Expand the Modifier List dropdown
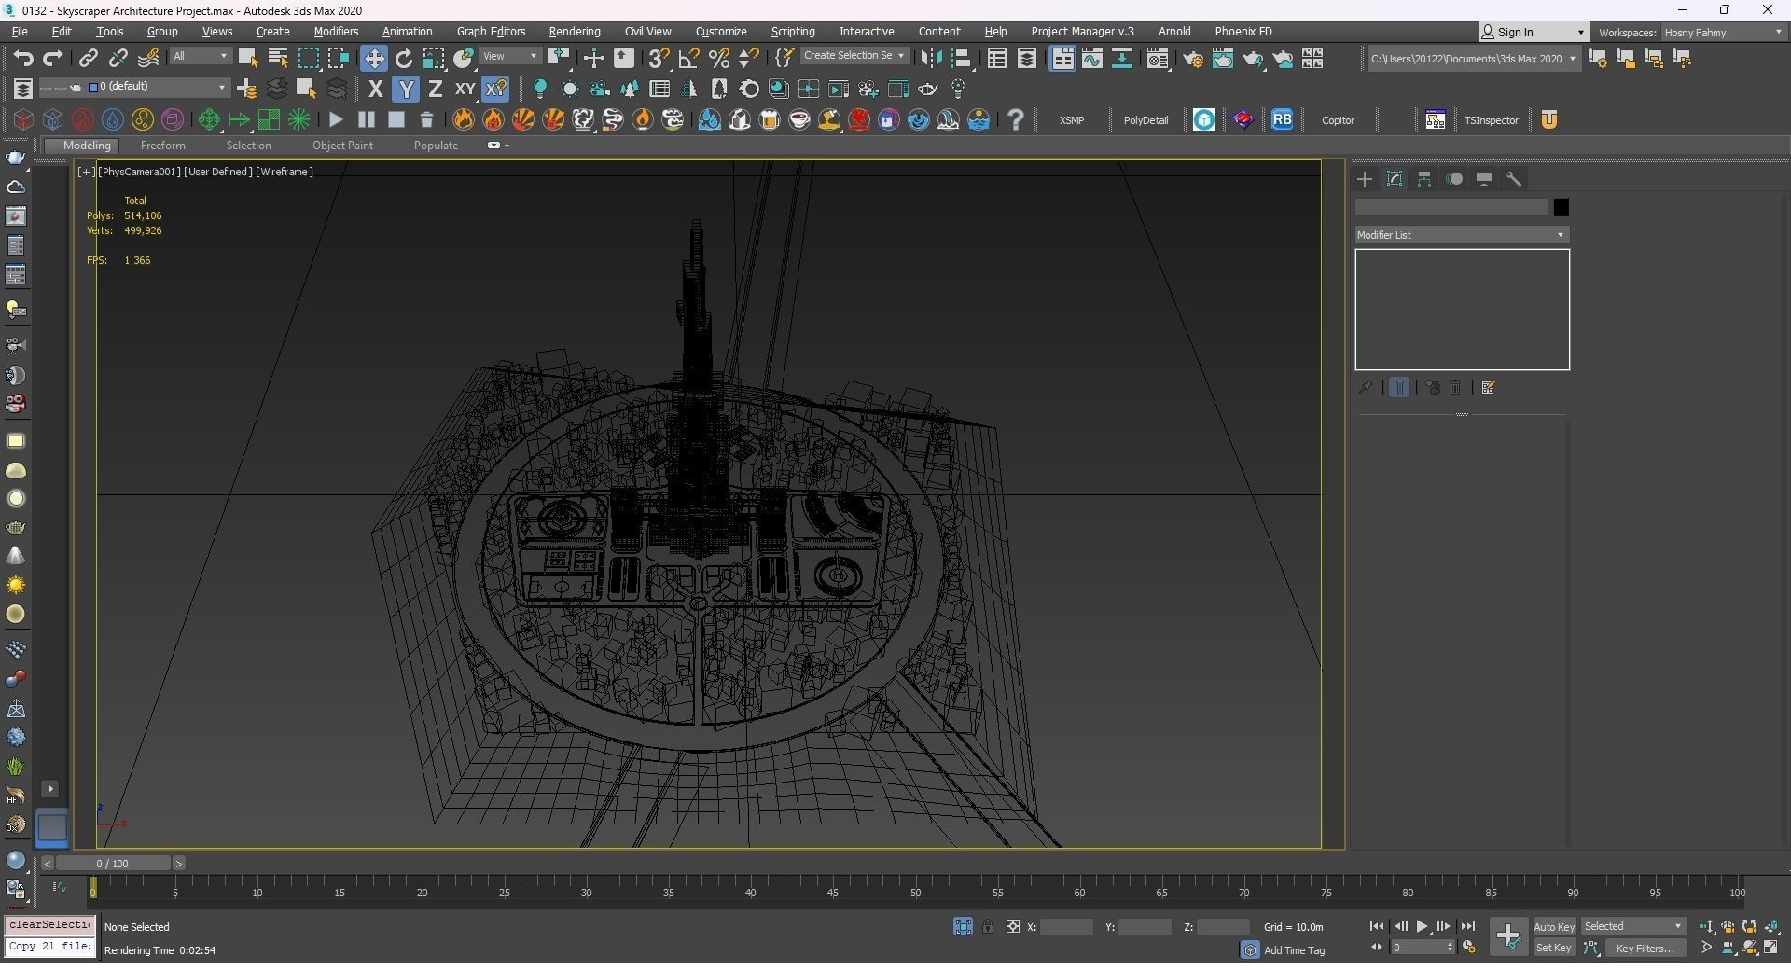This screenshot has width=1791, height=970. pyautogui.click(x=1462, y=235)
